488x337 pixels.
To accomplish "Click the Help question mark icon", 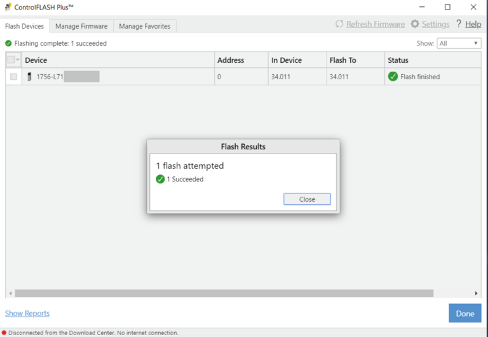I will (x=458, y=23).
